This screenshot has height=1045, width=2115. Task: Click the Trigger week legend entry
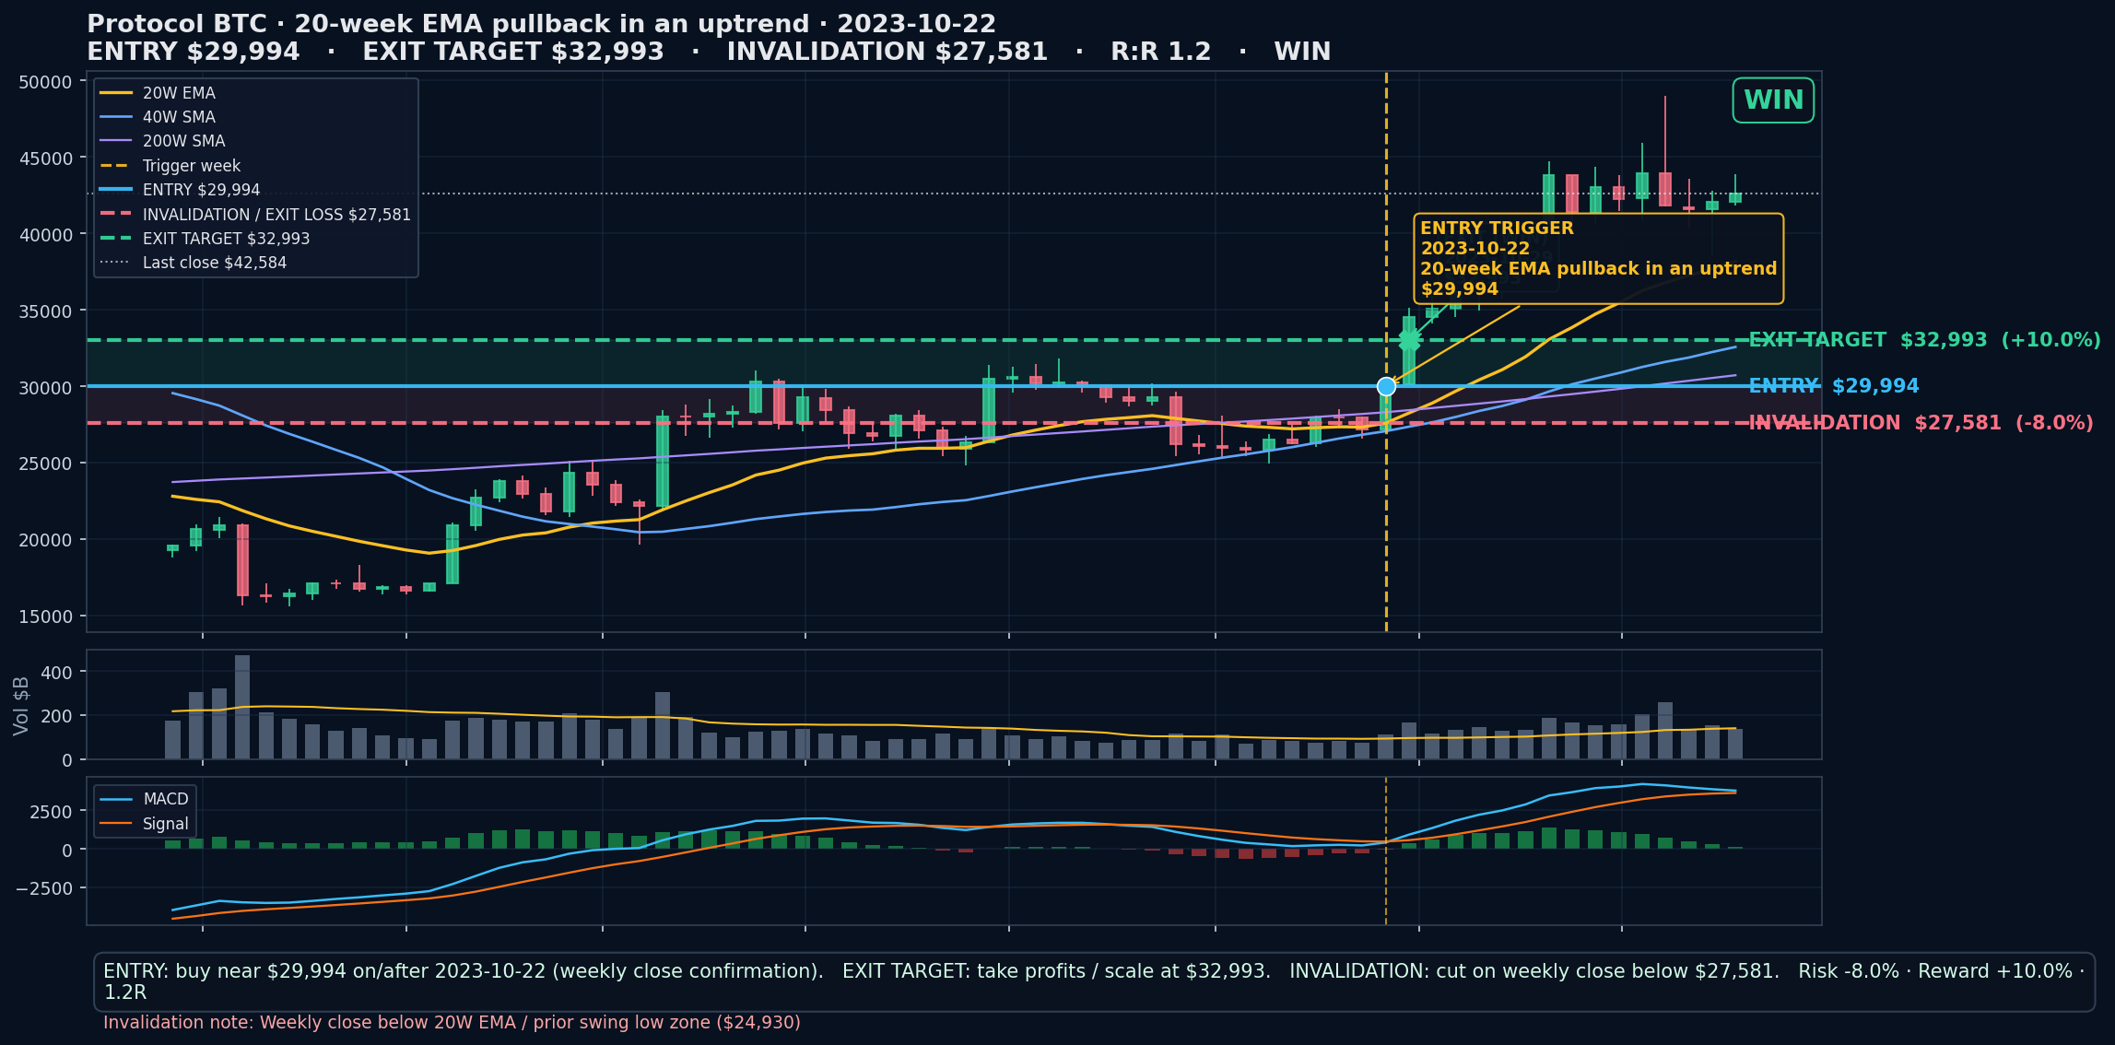click(170, 166)
